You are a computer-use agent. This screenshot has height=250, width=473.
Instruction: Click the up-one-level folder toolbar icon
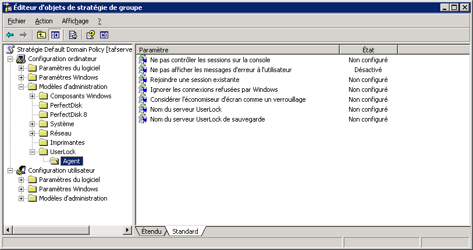point(42,35)
